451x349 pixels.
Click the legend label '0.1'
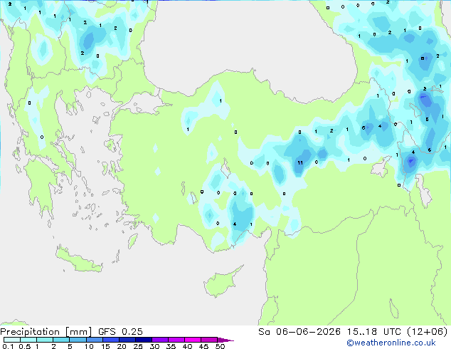[8, 346]
